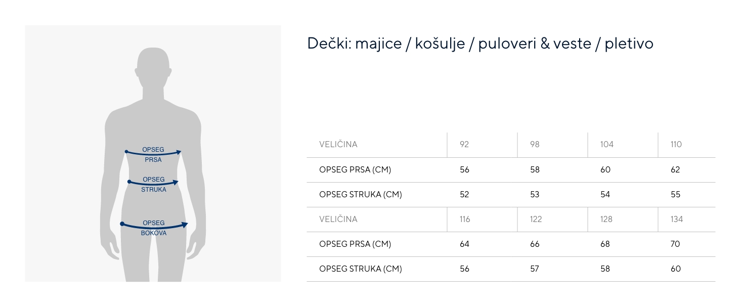Select size 98 column header
This screenshot has height=307, width=741.
[535, 145]
